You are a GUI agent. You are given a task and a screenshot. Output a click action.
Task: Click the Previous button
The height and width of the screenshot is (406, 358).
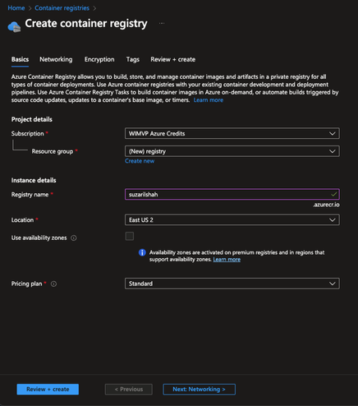point(129,390)
